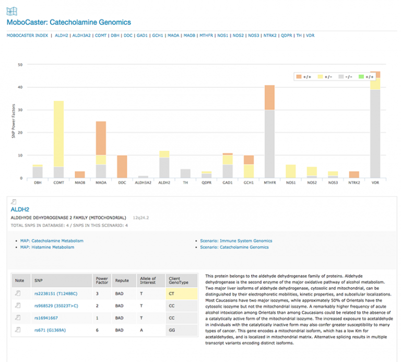Open note icon for rs671 row
401x362 pixels.
[x=18, y=330]
